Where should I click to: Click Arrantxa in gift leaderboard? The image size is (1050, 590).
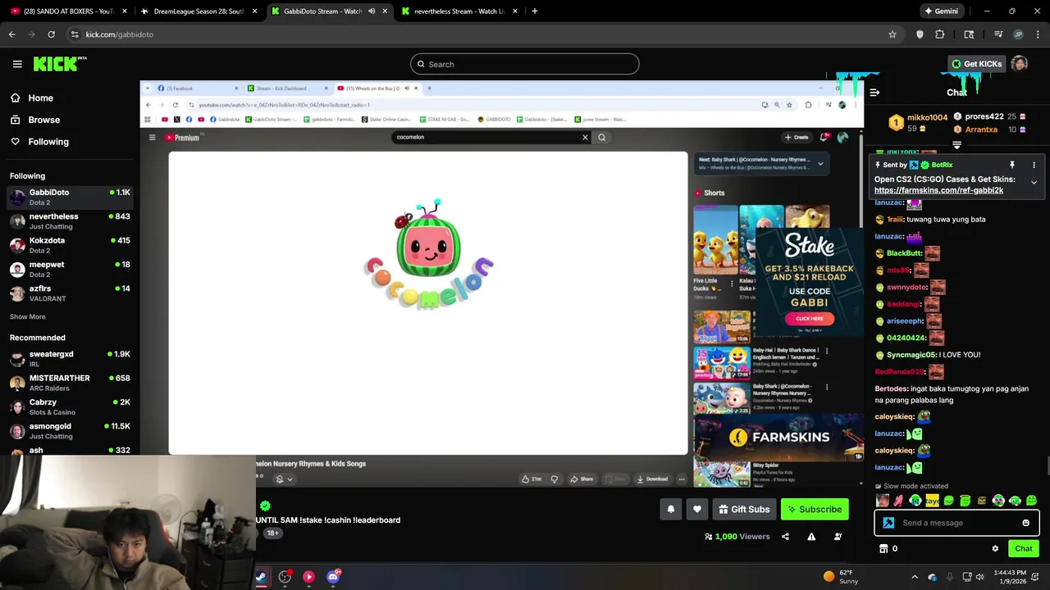[981, 129]
